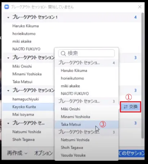
Task: Choose Haruko Kikuma in the popup list
Action: tap(86, 71)
